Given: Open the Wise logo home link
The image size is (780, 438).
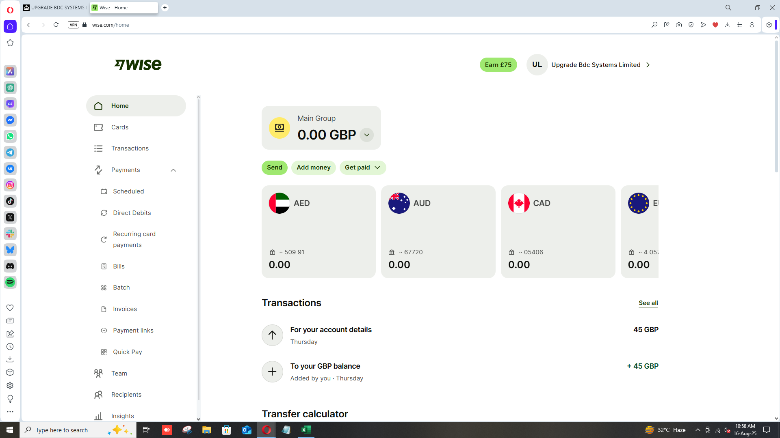Looking at the screenshot, I should pyautogui.click(x=138, y=64).
